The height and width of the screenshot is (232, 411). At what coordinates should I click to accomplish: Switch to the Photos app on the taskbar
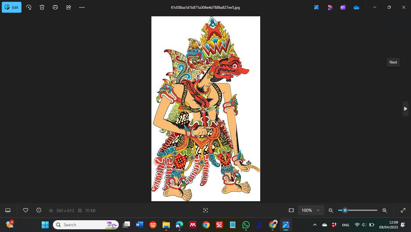point(286,225)
